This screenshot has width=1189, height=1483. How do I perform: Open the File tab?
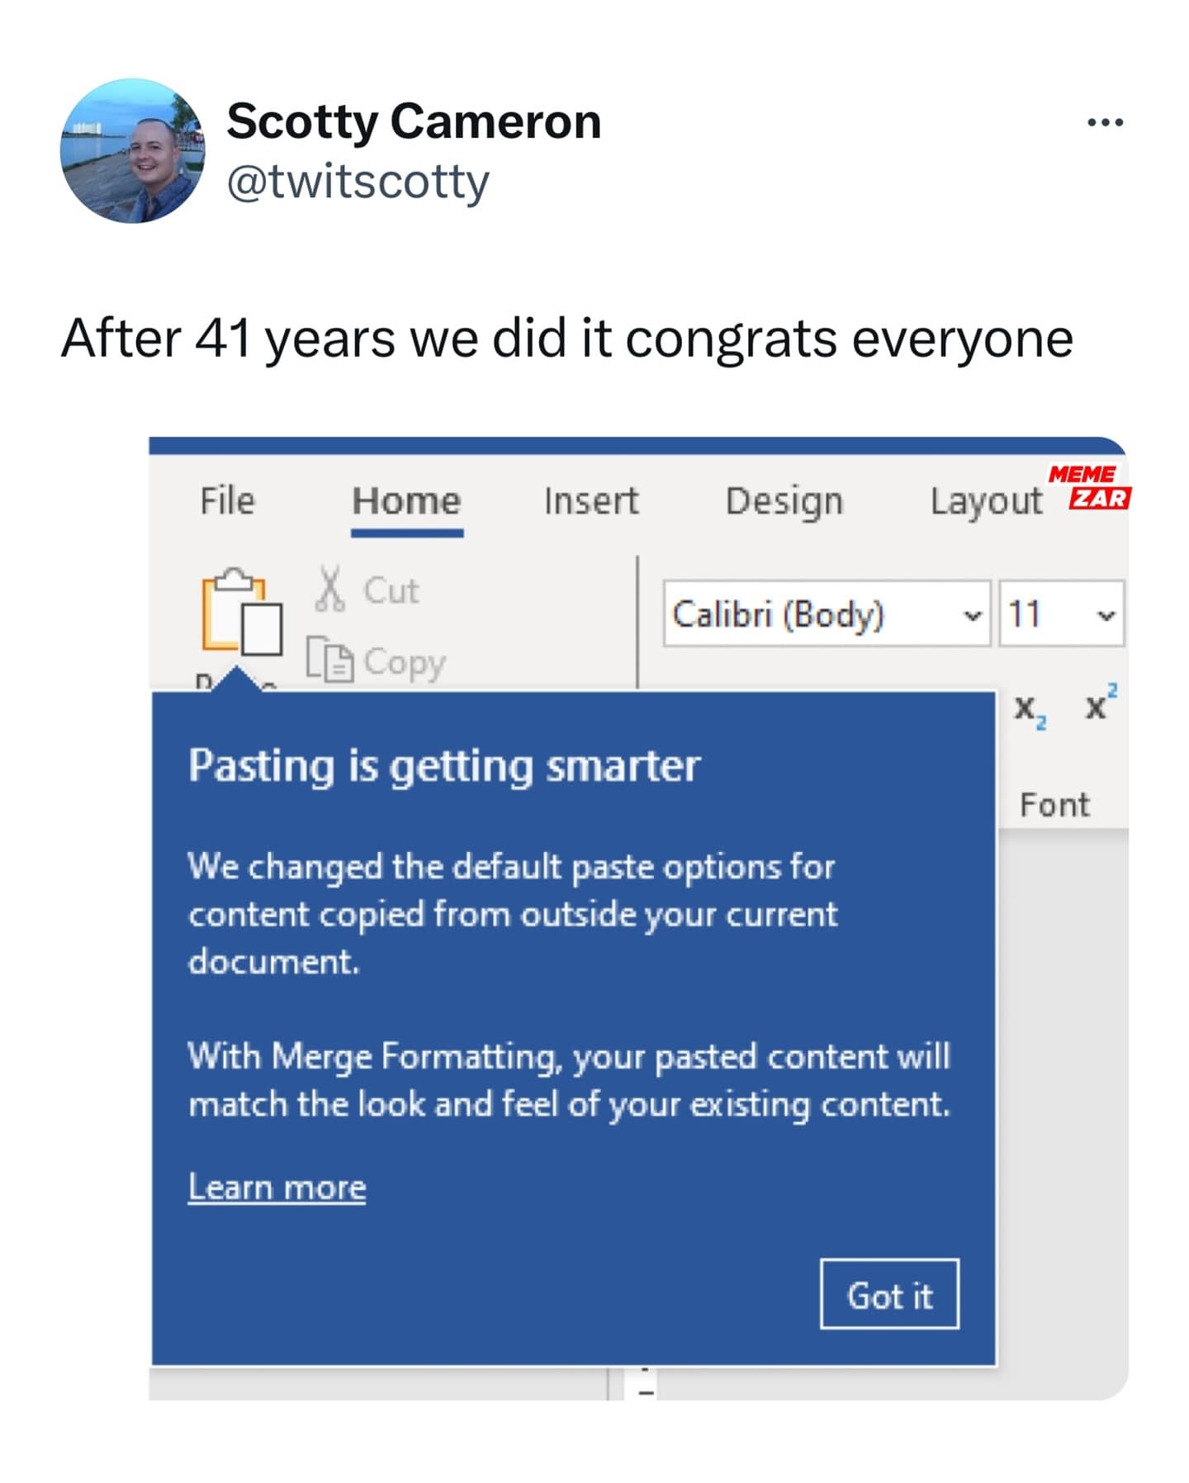(x=227, y=500)
